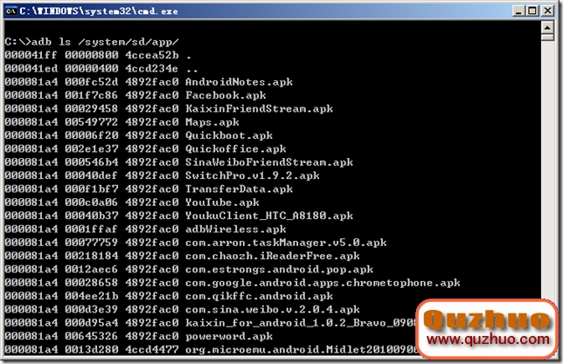Image resolution: width=563 pixels, height=364 pixels.
Task: Click the vertical scrollbar track below the thumb
Action: pyautogui.click(x=547, y=168)
